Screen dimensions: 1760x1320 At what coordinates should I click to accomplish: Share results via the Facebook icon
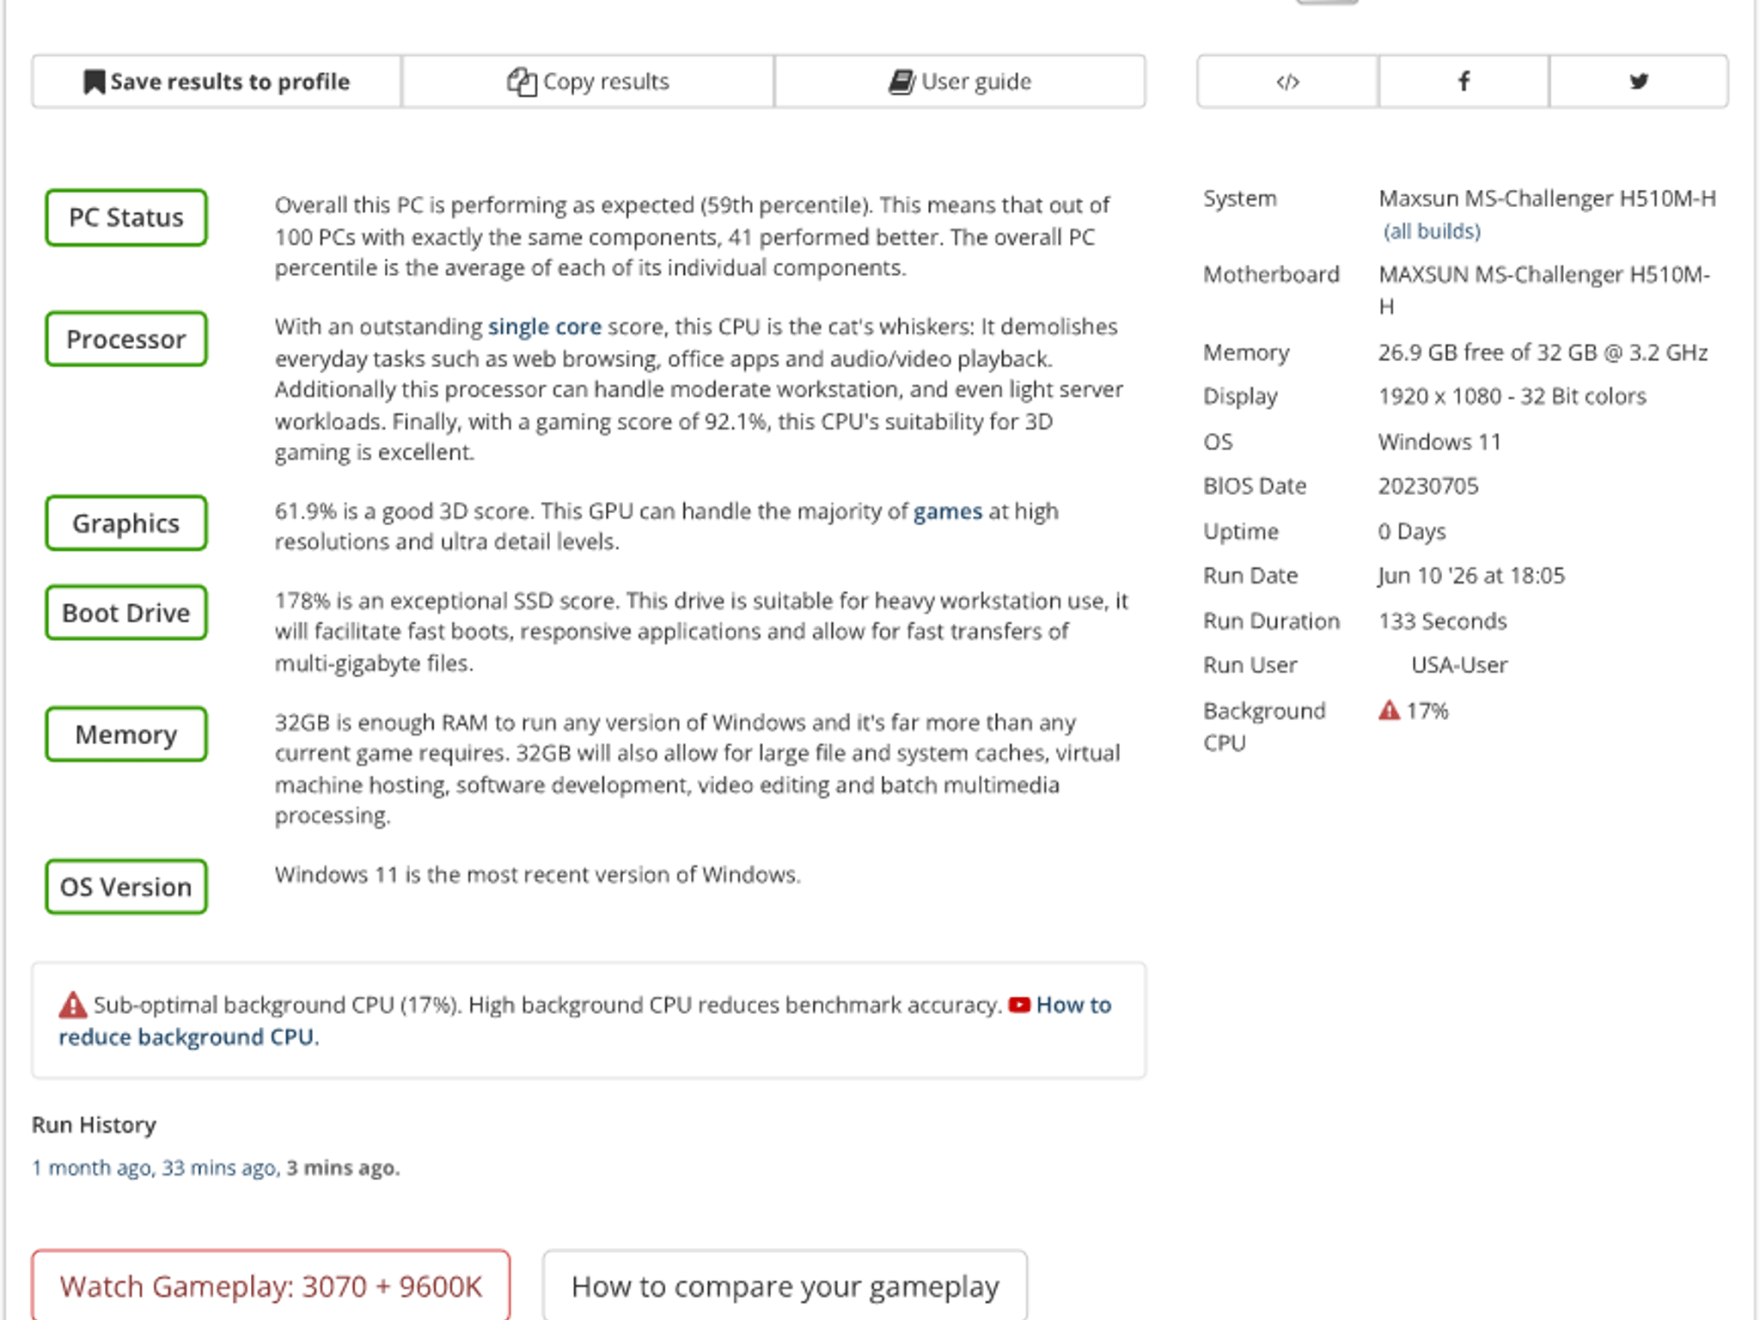coord(1464,82)
